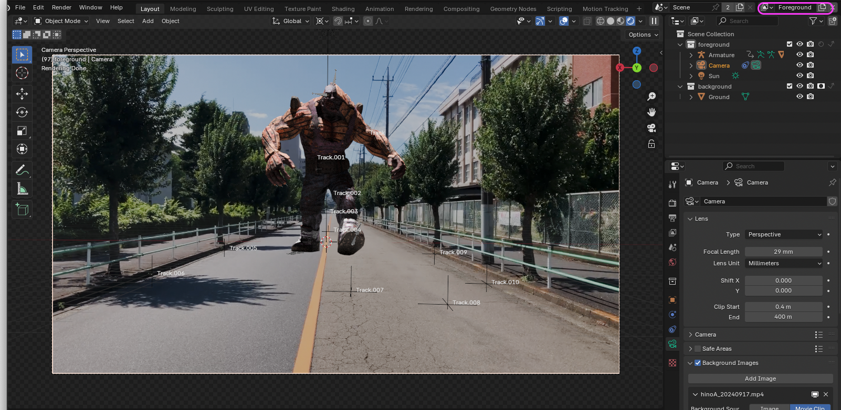Click the viewport zoom magnifier icon
Viewport: 841px width, 410px height.
point(651,96)
